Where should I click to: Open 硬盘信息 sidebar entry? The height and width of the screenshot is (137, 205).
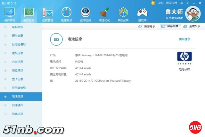tap(17, 70)
